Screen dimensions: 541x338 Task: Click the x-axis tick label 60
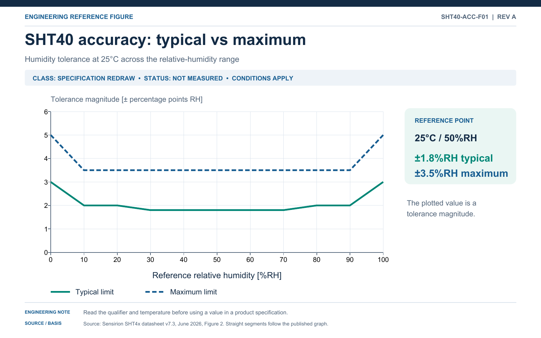(250, 260)
